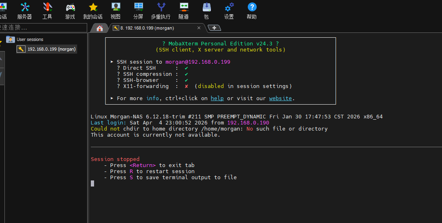
Task: Click the Linux Morgan-NAS kernel info line
Action: coord(236,117)
